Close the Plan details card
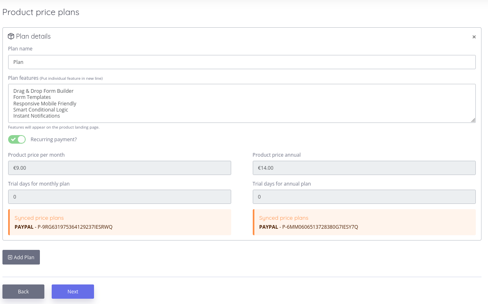 (474, 37)
